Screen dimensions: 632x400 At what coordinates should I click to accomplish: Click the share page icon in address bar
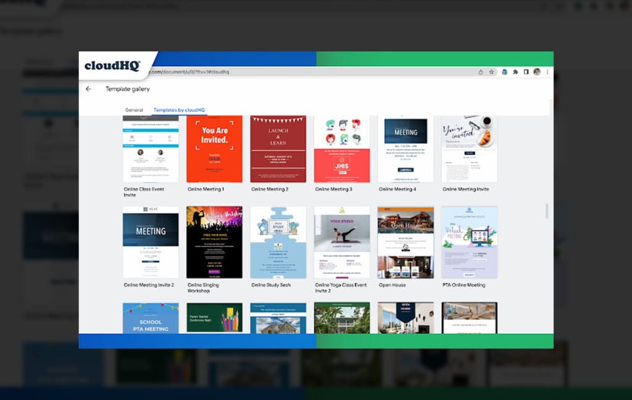click(480, 72)
